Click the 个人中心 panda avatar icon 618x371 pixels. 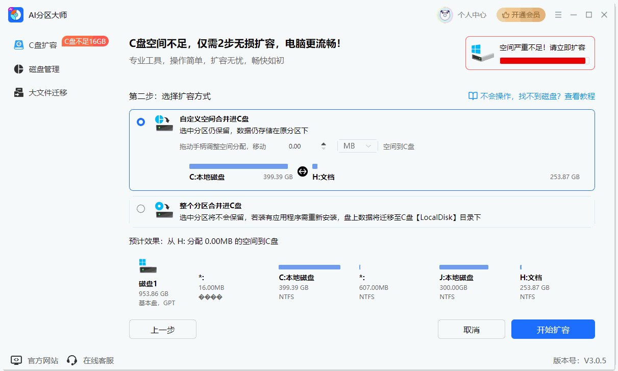coord(445,15)
